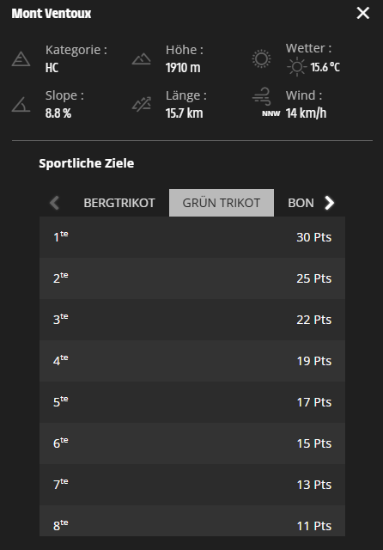This screenshot has width=383, height=550.
Task: Click the NNW wind direction indicator
Action: (271, 113)
